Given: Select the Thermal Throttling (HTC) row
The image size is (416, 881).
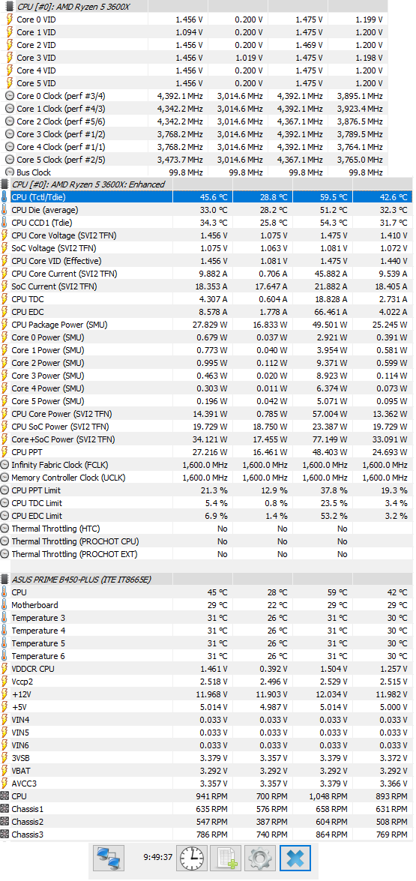Looking at the screenshot, I should 208,529.
